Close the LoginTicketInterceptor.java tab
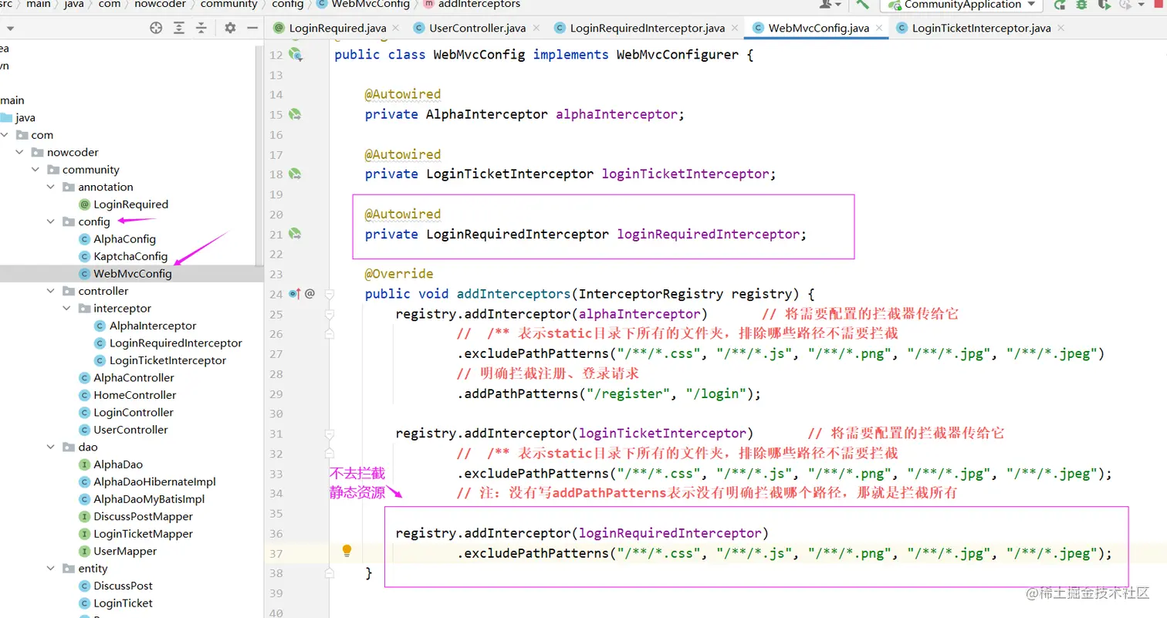The height and width of the screenshot is (618, 1167). [1063, 29]
